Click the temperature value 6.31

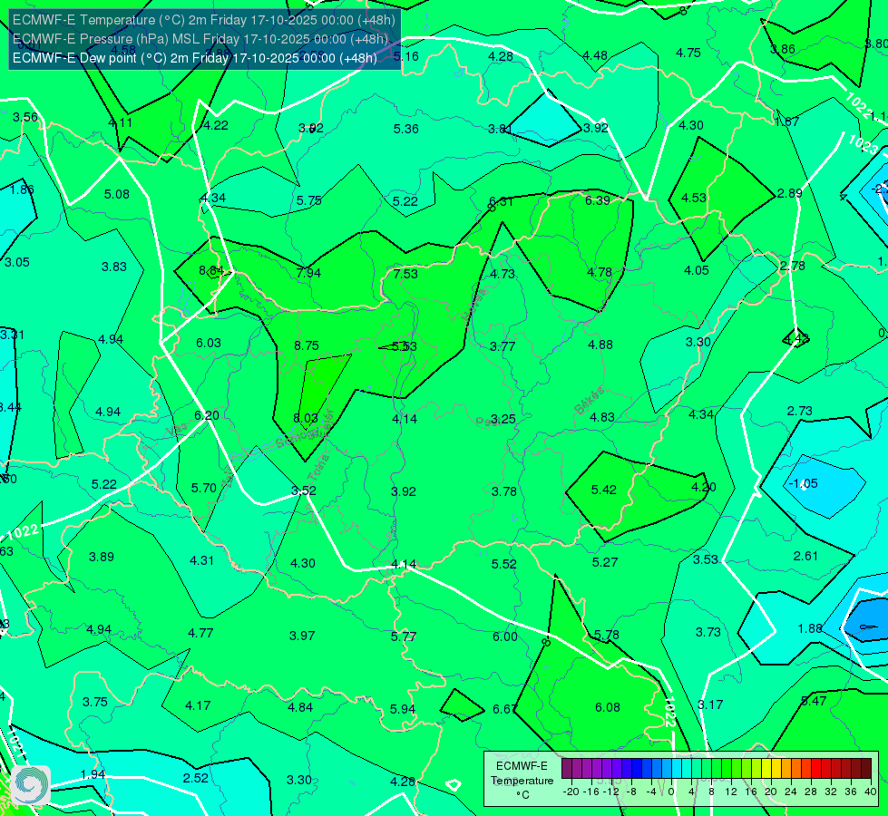(501, 201)
